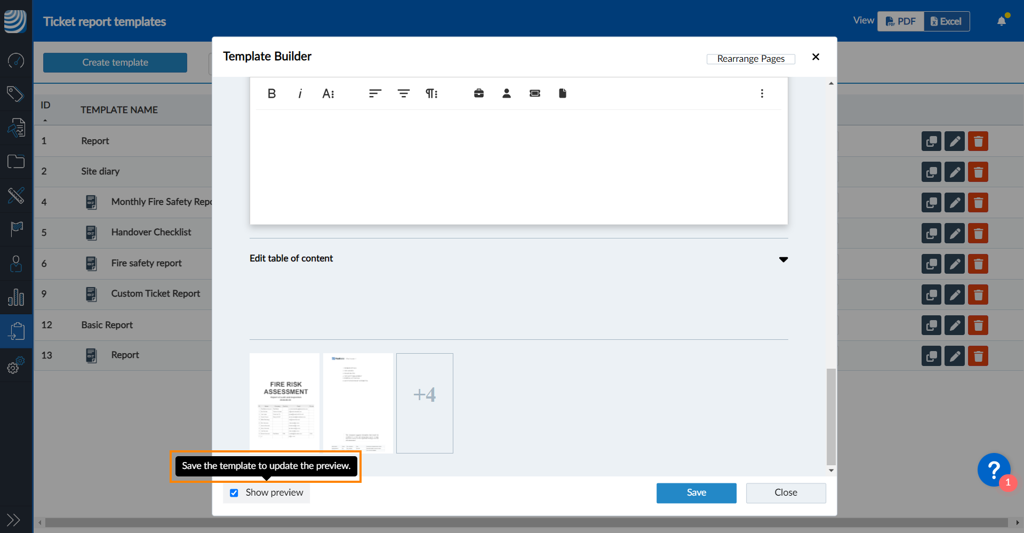Click the Save button
The width and height of the screenshot is (1024, 533).
[x=696, y=493]
